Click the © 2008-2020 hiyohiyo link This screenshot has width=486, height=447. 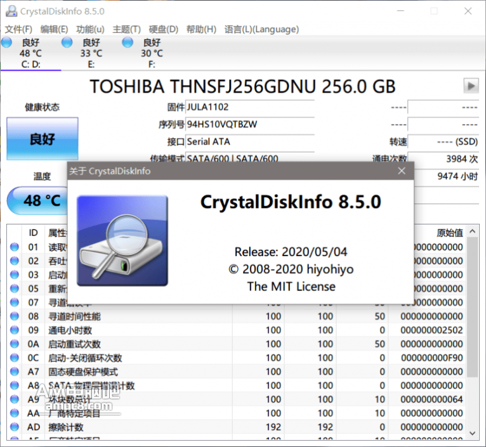coord(291,269)
